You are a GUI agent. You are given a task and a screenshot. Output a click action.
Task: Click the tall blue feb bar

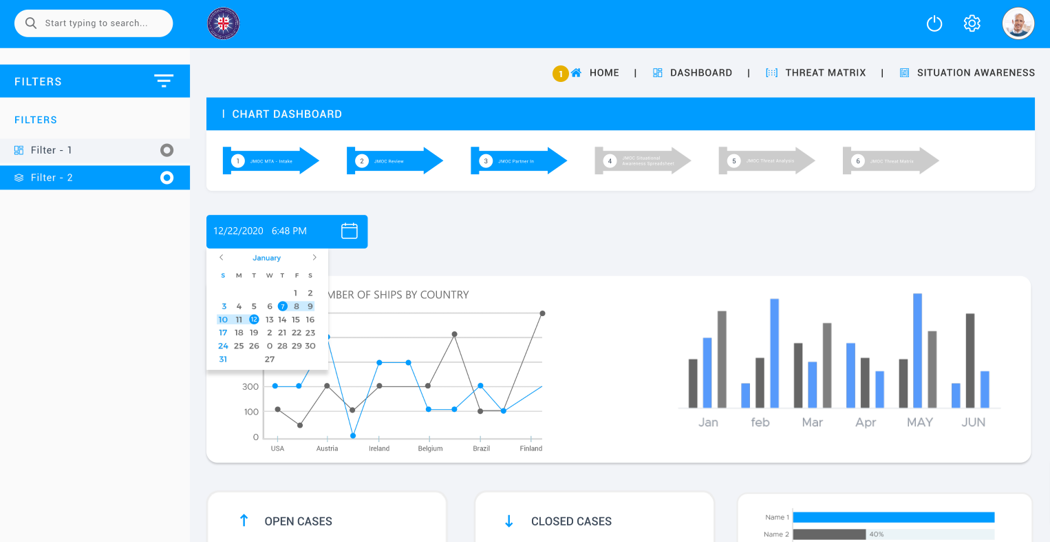(x=774, y=353)
